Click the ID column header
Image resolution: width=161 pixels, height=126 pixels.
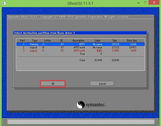61,41
